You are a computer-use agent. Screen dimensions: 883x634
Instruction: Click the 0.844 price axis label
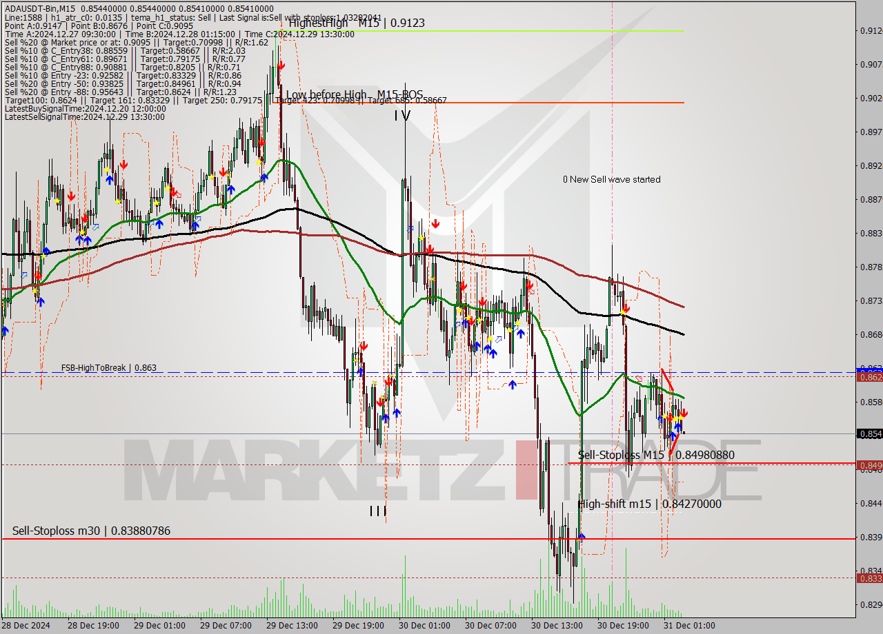(x=870, y=503)
